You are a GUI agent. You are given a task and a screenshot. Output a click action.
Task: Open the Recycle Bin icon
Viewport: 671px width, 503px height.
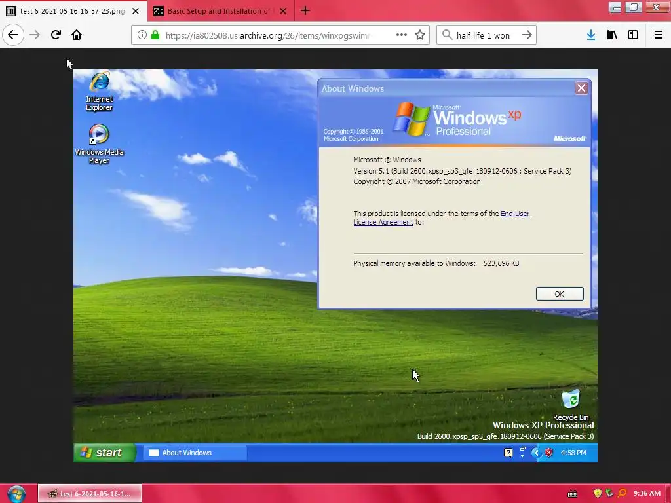pos(571,405)
